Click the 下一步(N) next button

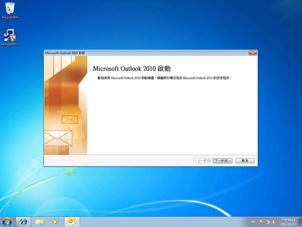click(223, 161)
